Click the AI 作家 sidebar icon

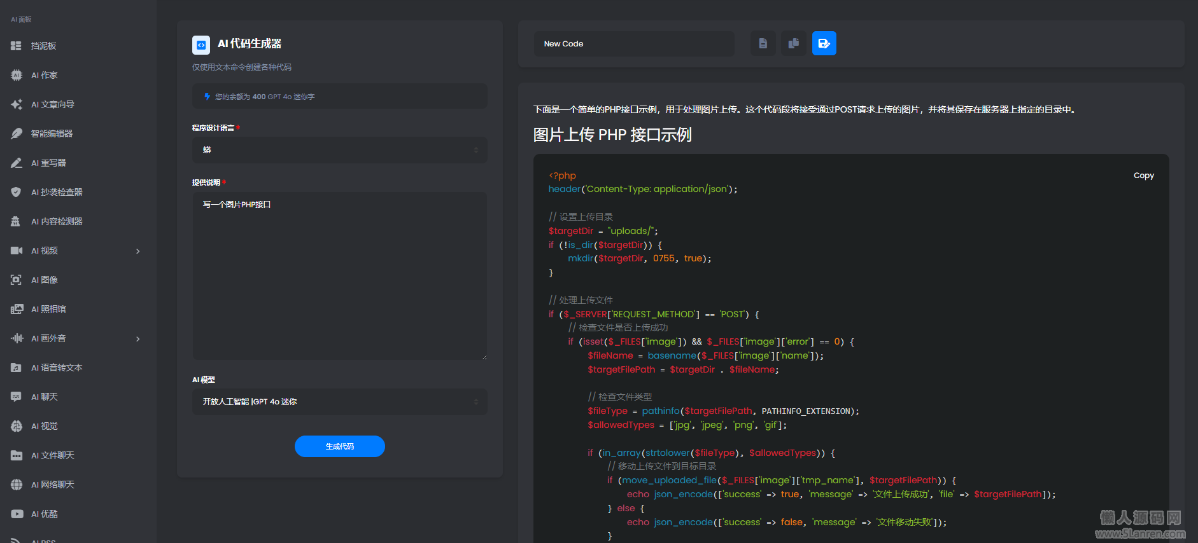17,75
